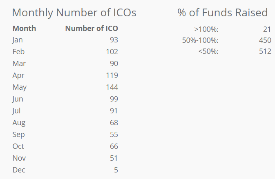The width and height of the screenshot is (275, 179).
Task: Click the ">100%:" funds label
Action: (206, 29)
